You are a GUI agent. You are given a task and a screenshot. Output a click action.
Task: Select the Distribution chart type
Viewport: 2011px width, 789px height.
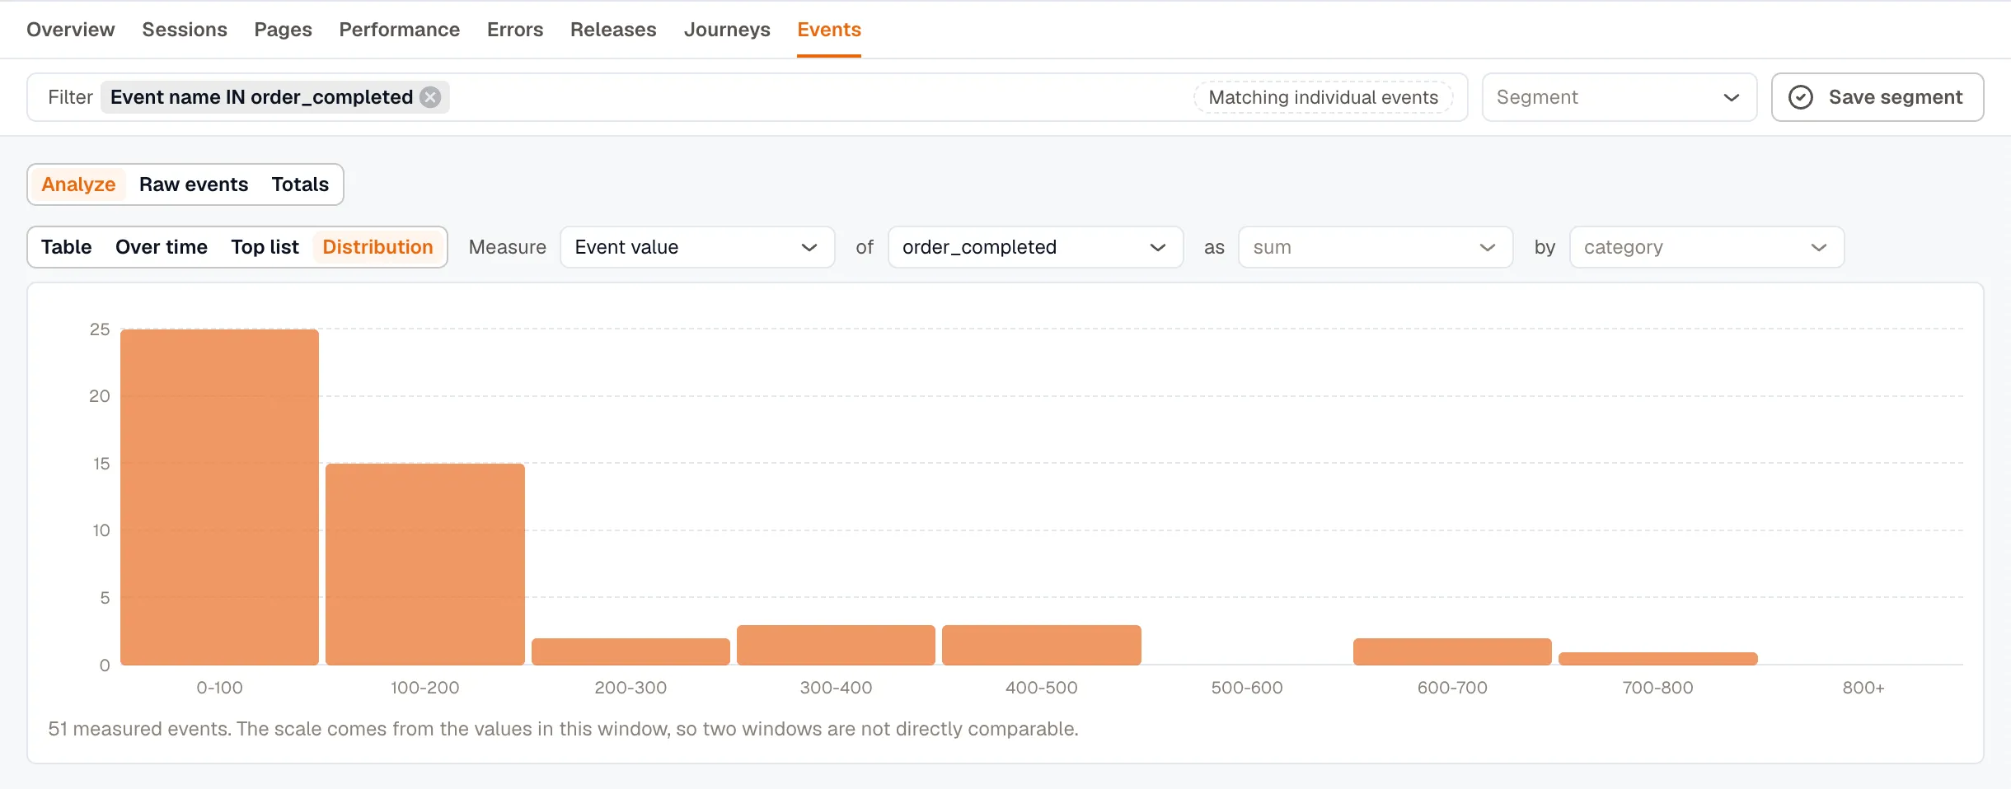tap(377, 247)
